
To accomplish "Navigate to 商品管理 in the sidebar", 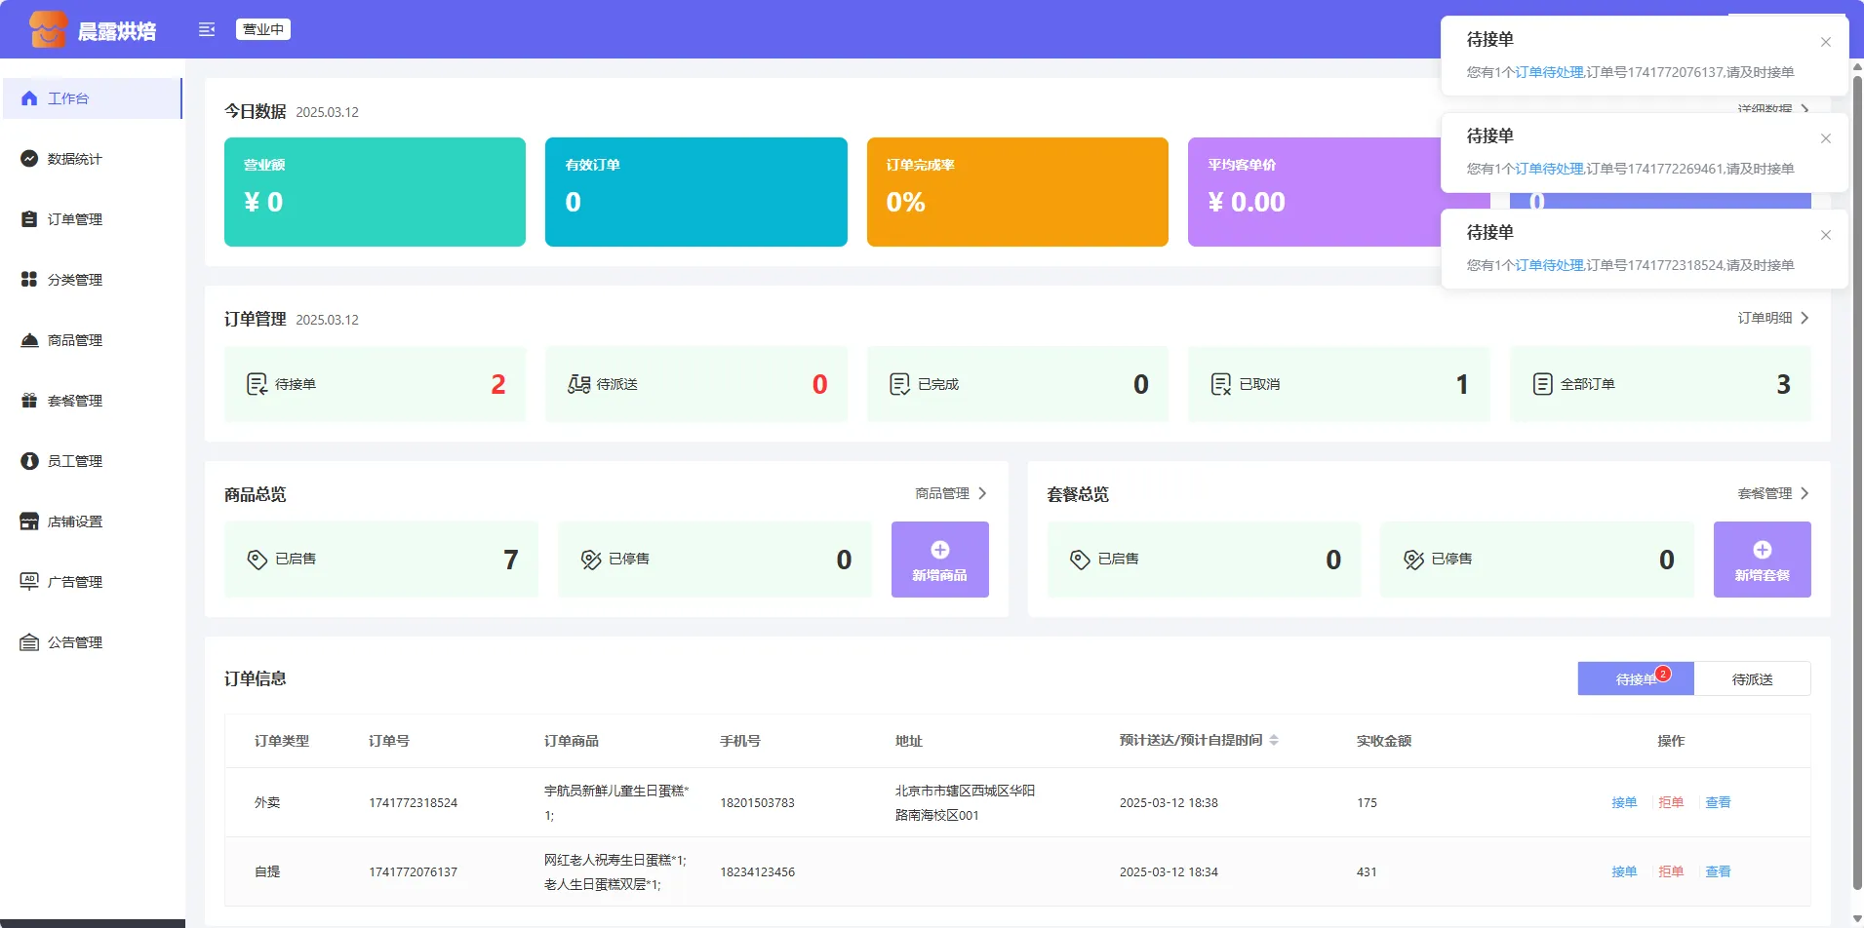I will [74, 340].
